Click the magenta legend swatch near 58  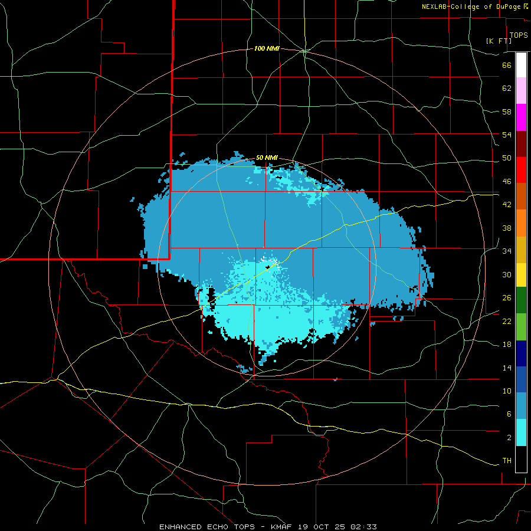click(521, 117)
